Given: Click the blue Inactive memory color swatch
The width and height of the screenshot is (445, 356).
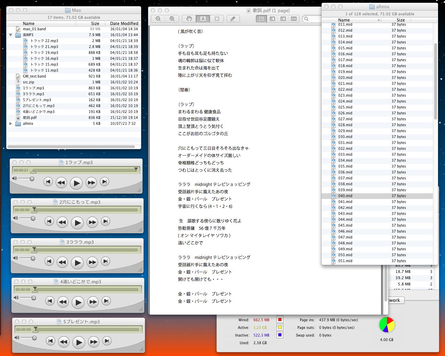Looking at the screenshot, I should (x=280, y=335).
